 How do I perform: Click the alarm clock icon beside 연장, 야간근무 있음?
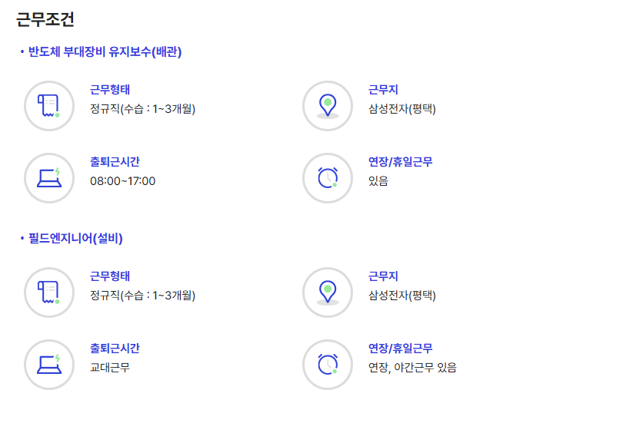328,365
